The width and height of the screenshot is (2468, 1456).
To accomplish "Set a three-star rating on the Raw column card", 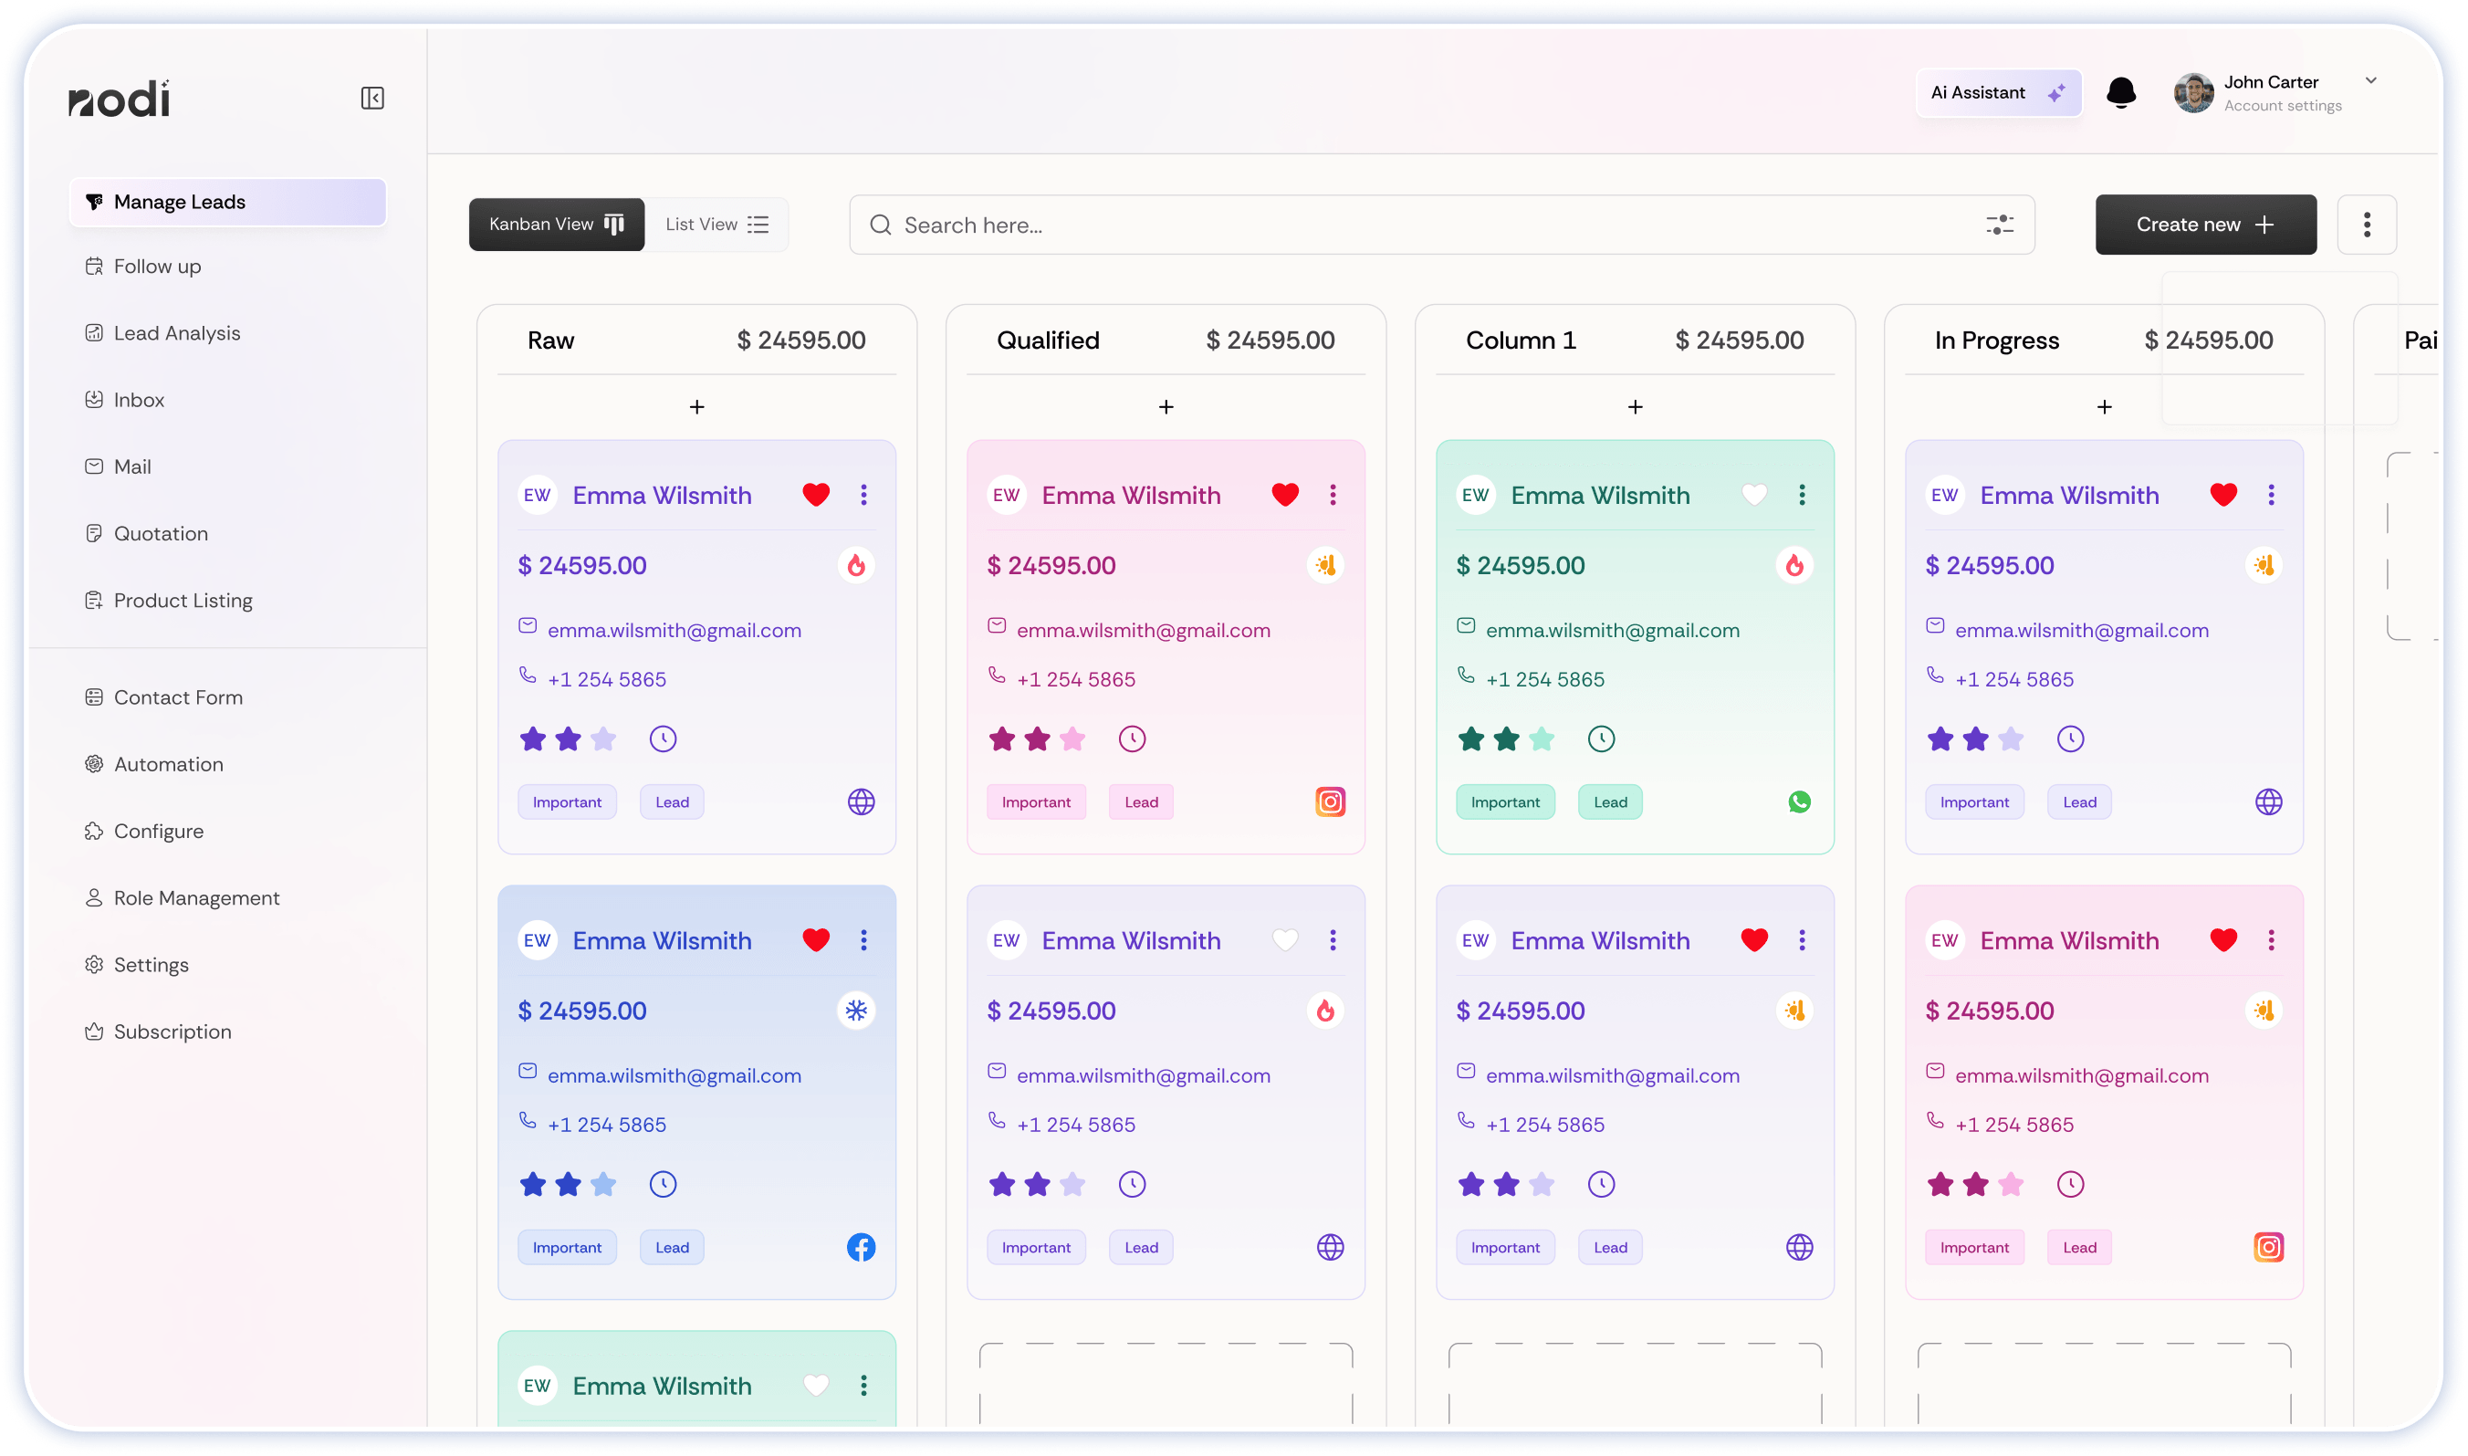I will point(601,738).
